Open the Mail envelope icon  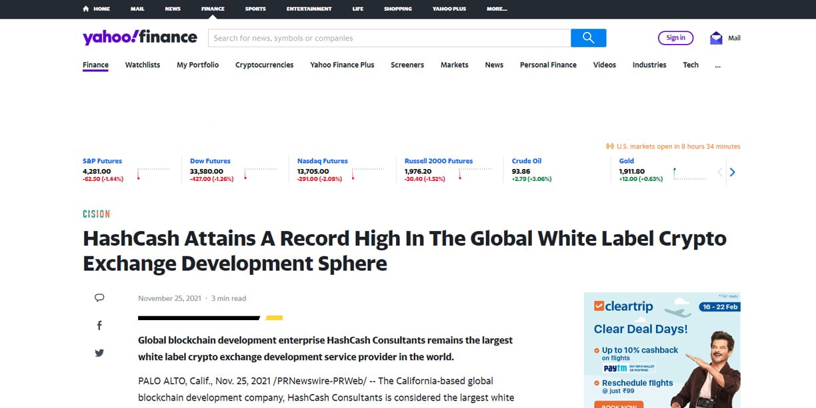click(x=716, y=38)
